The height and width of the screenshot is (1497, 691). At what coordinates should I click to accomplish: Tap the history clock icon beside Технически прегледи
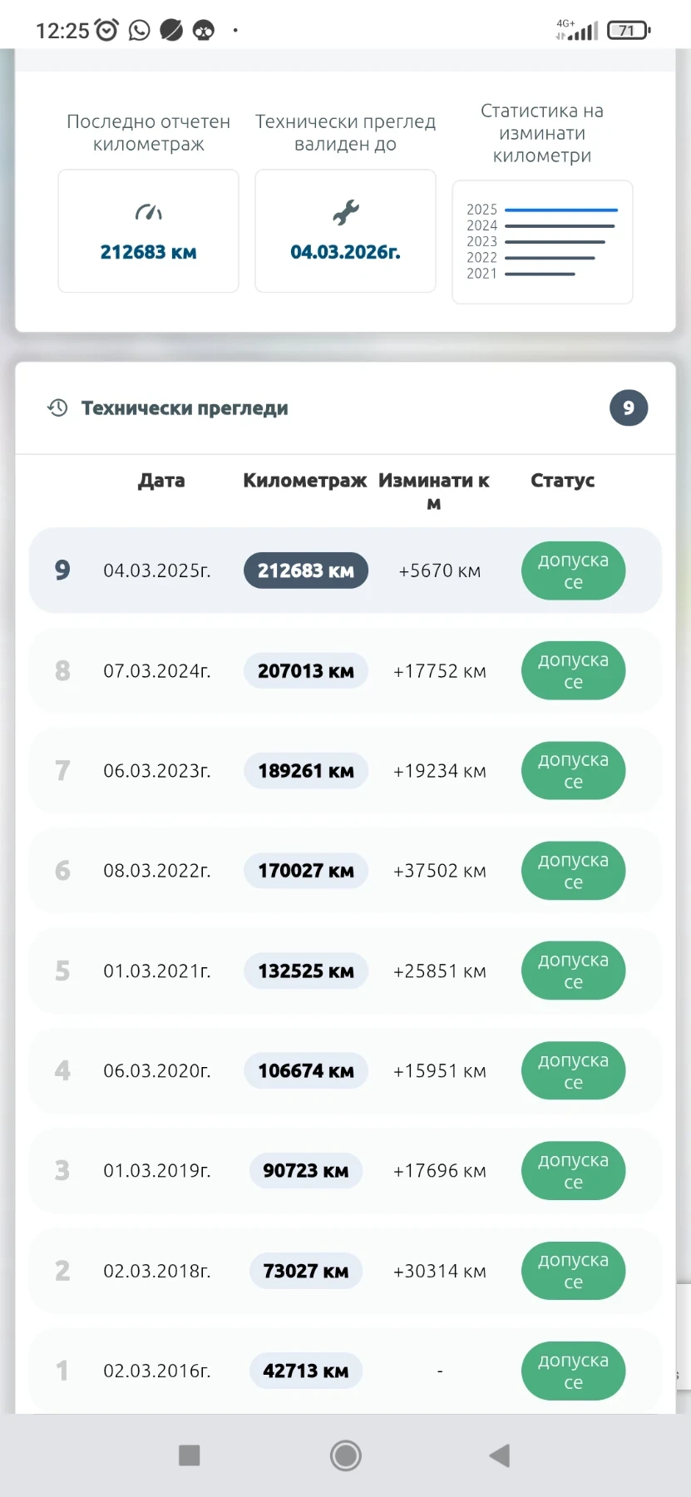(x=57, y=408)
